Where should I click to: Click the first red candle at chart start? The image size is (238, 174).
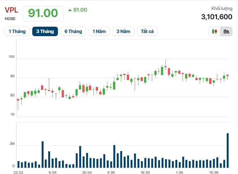[x=18, y=104]
